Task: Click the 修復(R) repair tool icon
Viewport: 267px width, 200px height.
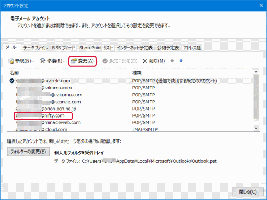Action: (x=42, y=61)
